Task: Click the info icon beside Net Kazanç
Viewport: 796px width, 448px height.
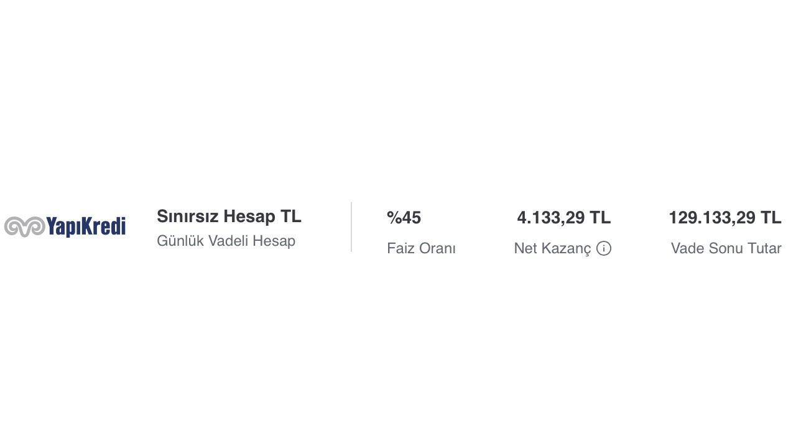Action: click(604, 249)
